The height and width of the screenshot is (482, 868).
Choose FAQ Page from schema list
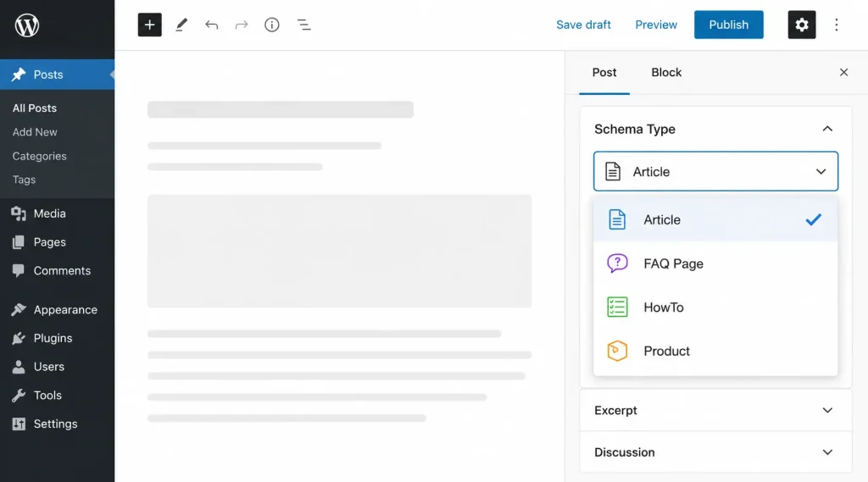coord(715,263)
